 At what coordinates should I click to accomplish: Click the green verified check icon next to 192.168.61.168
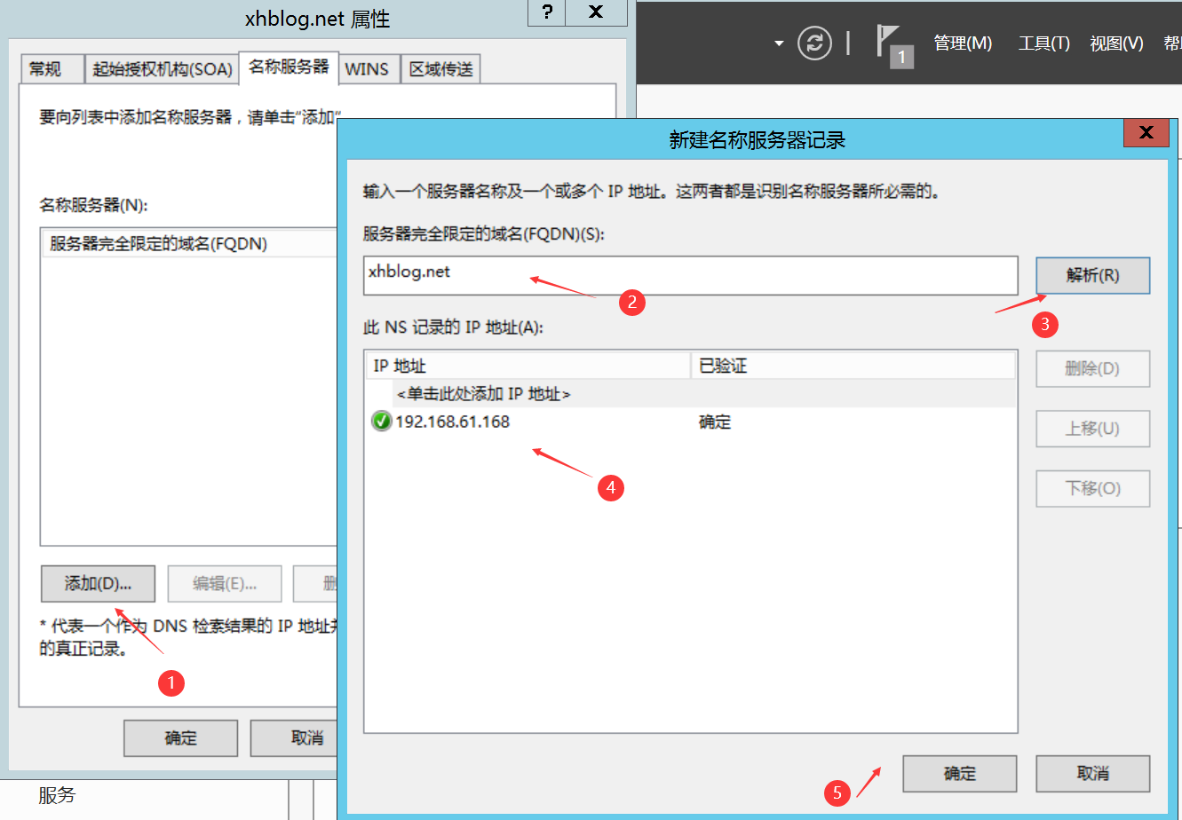(382, 422)
